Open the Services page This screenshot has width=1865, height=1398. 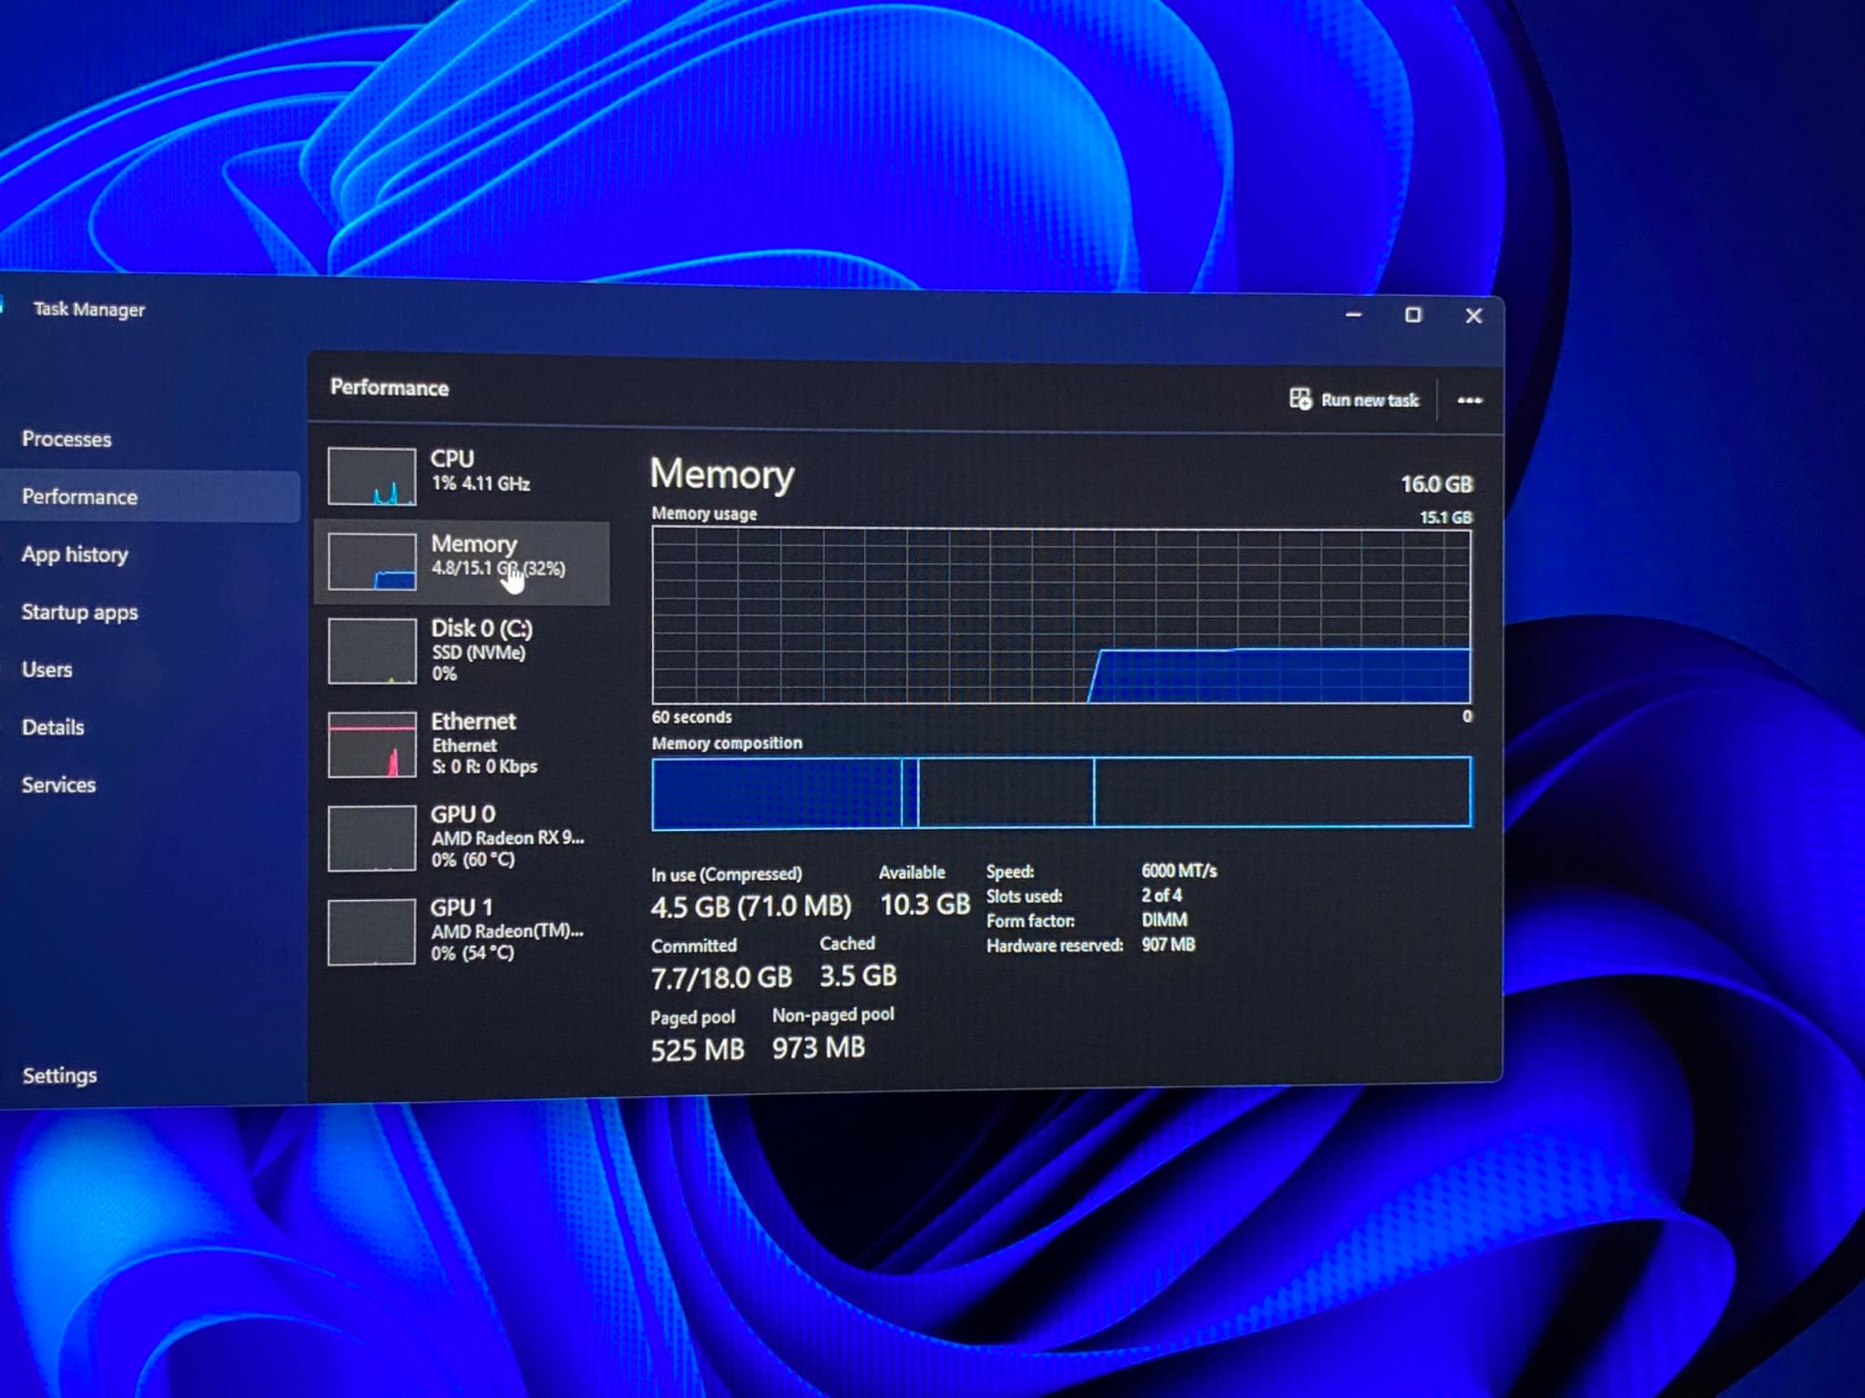[58, 785]
